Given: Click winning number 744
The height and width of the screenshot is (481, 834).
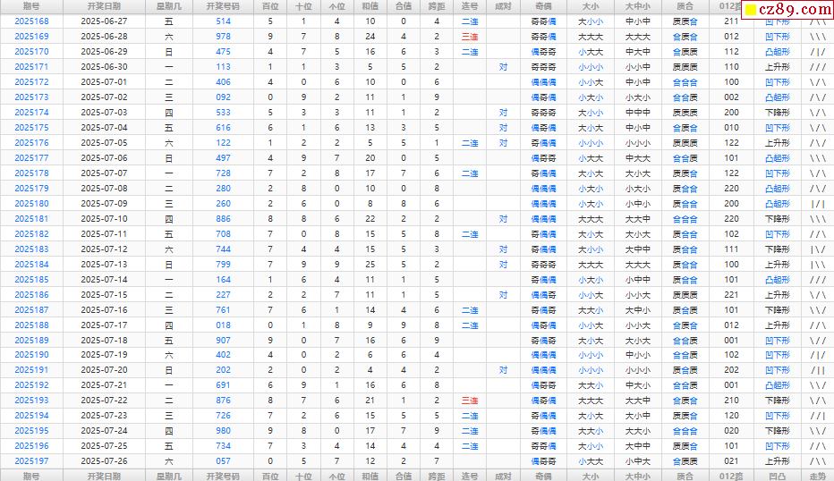Looking at the screenshot, I should 224,249.
